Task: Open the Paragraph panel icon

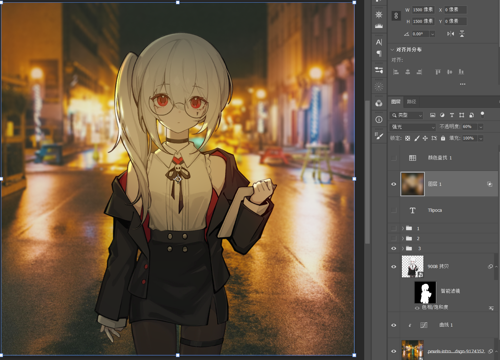Action: [379, 53]
